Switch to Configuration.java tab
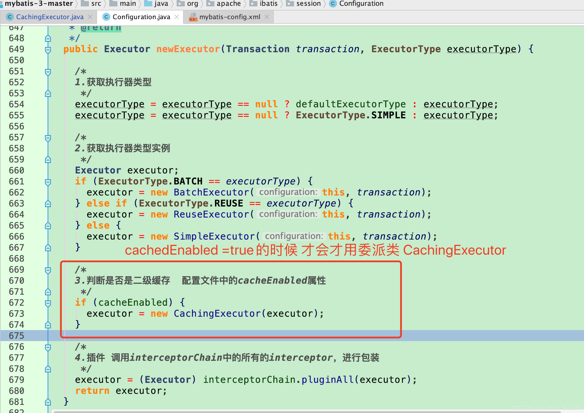 coord(141,17)
